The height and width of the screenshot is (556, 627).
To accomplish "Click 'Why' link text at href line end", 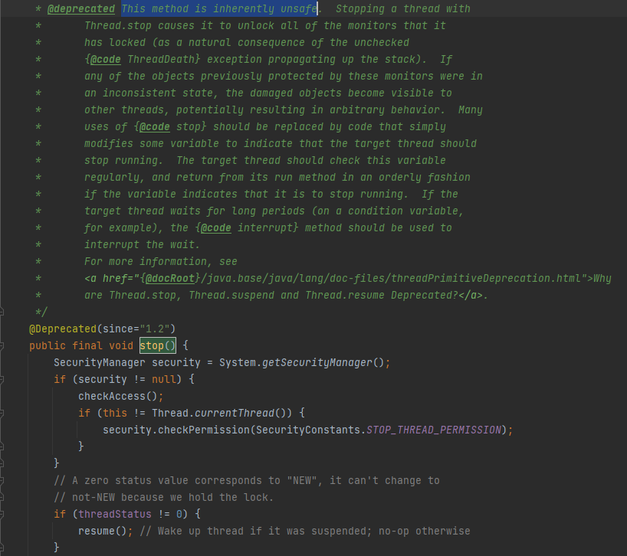I will (602, 278).
